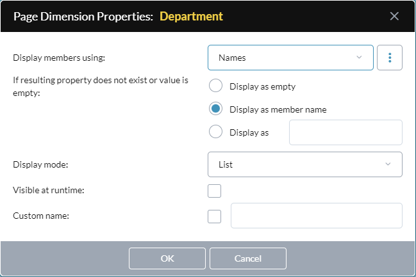
Task: Click the OK button
Action: [x=167, y=258]
